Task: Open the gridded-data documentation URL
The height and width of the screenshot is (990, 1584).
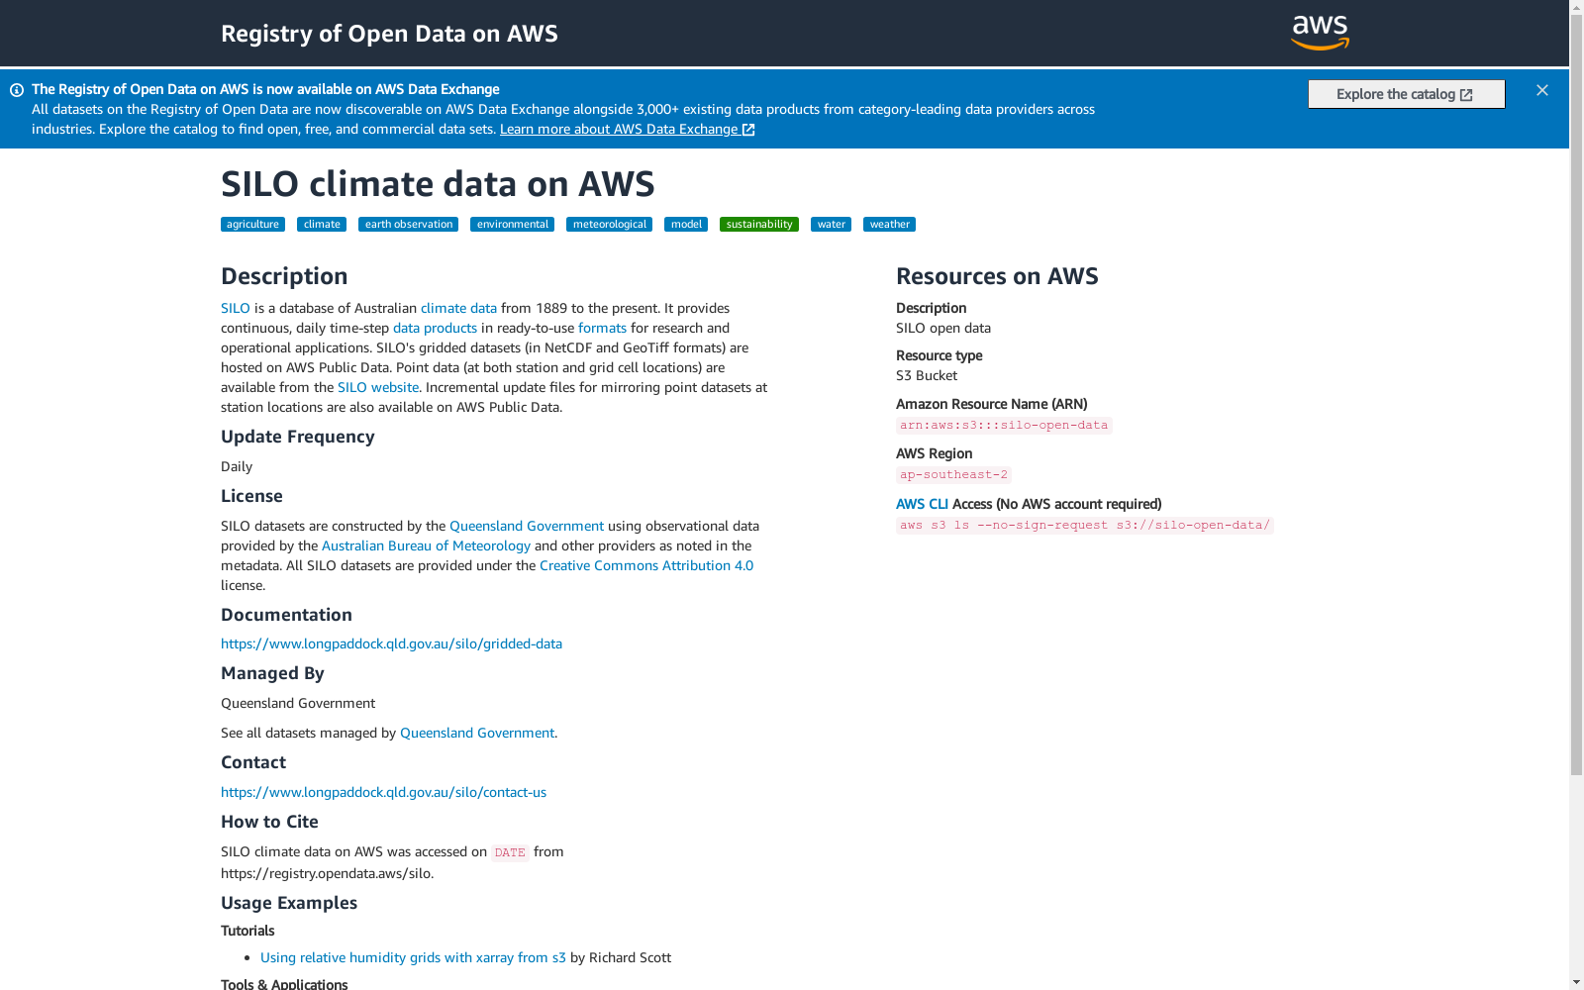Action: point(391,643)
